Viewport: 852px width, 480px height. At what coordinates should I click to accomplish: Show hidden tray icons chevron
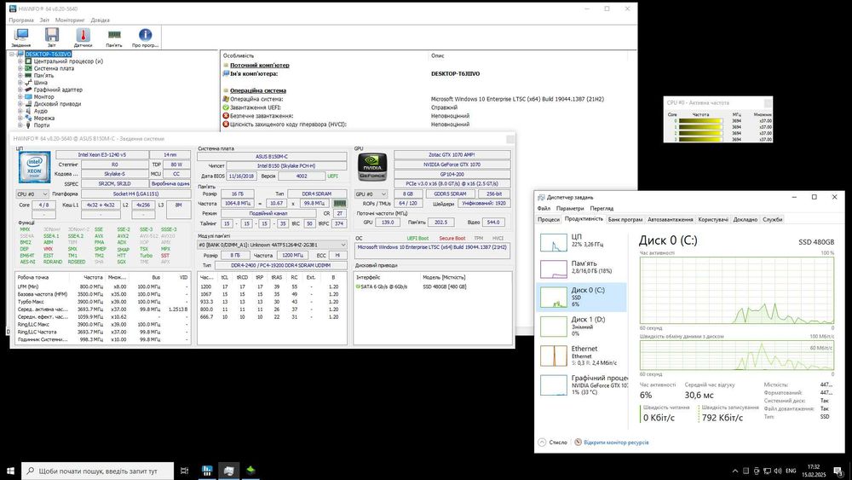(735, 471)
